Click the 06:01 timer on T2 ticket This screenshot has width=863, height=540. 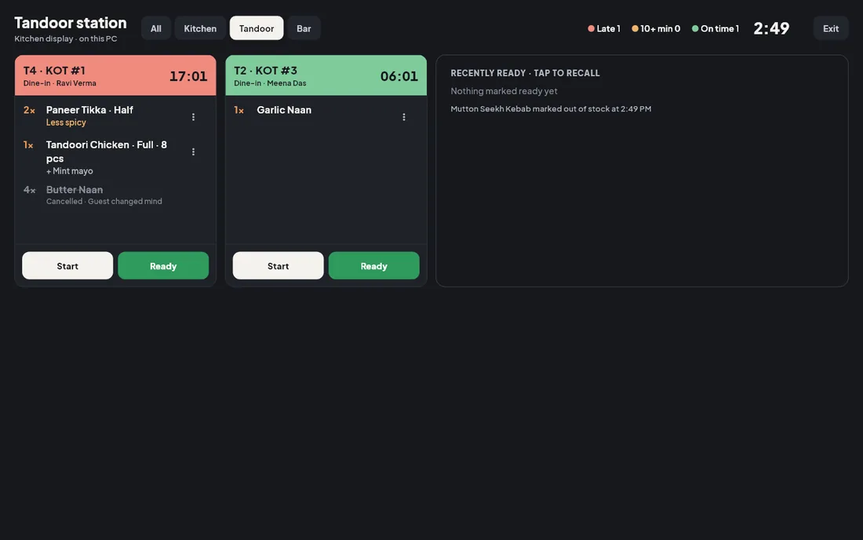click(399, 76)
